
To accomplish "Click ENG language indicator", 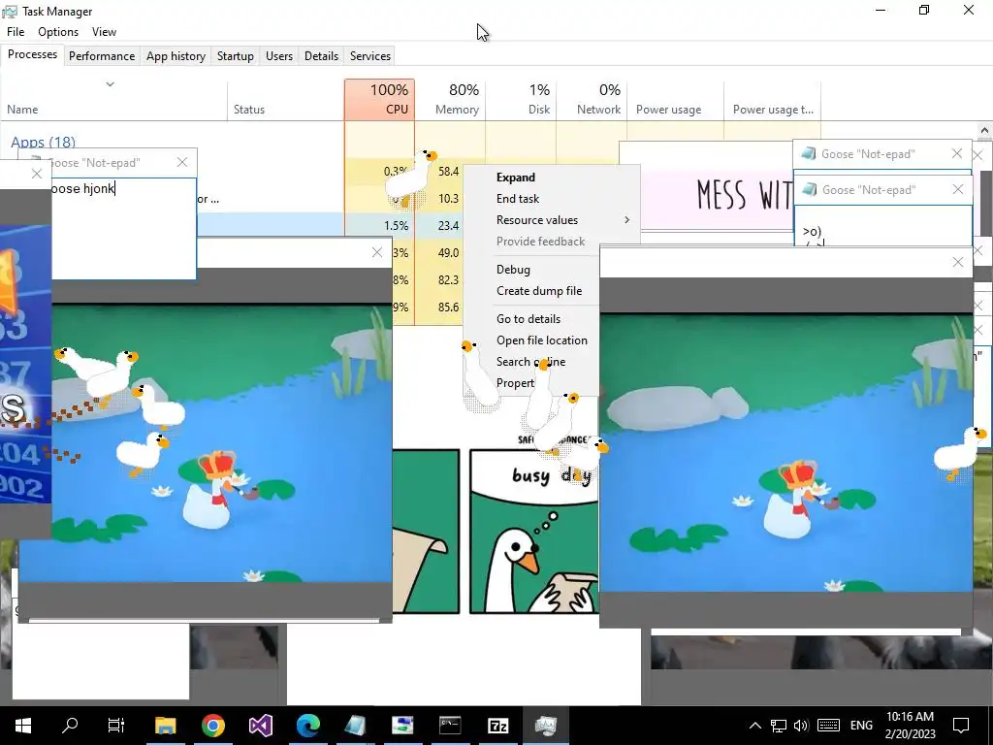I will click(x=861, y=726).
